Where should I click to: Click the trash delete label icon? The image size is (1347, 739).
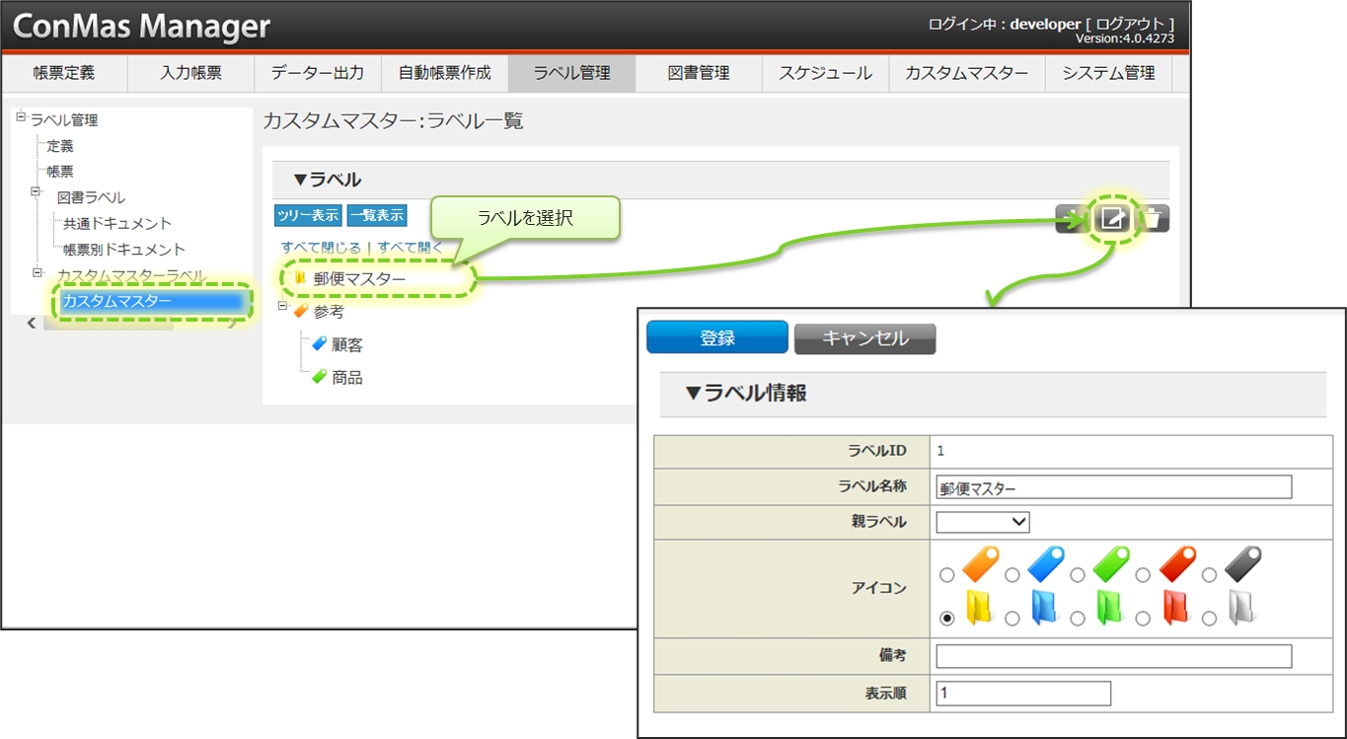point(1153,218)
